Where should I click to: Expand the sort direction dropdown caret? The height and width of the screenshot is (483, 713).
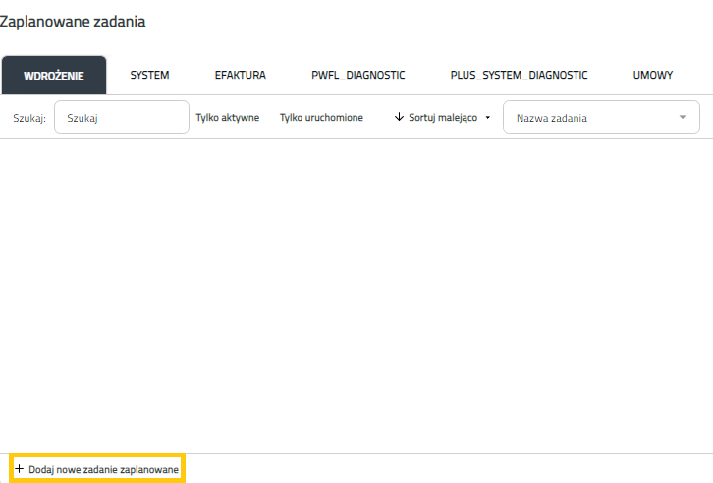(488, 117)
